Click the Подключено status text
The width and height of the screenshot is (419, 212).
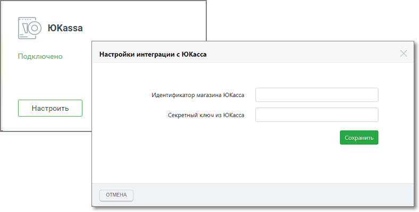tap(40, 57)
